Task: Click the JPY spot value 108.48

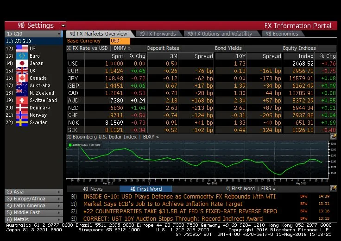Action: pos(114,78)
